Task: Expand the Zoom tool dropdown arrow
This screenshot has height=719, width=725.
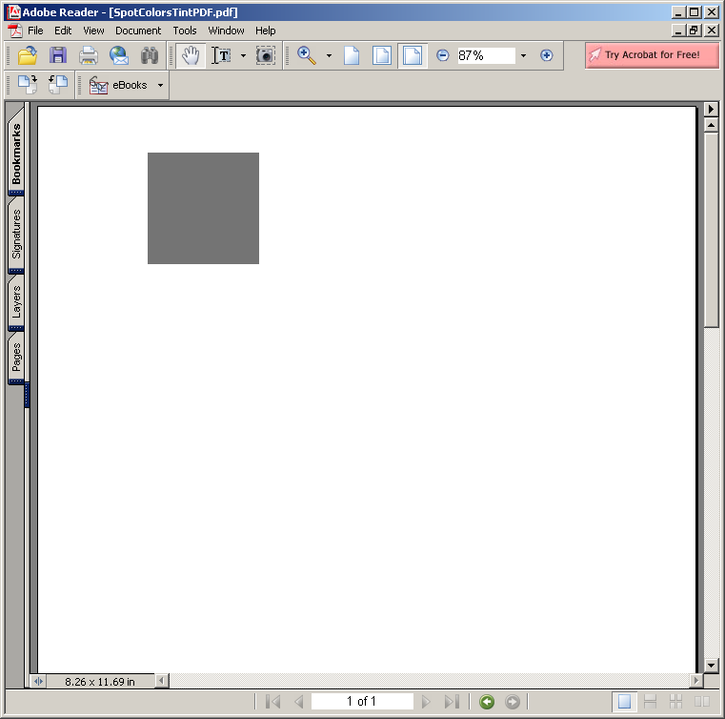Action: tap(329, 55)
